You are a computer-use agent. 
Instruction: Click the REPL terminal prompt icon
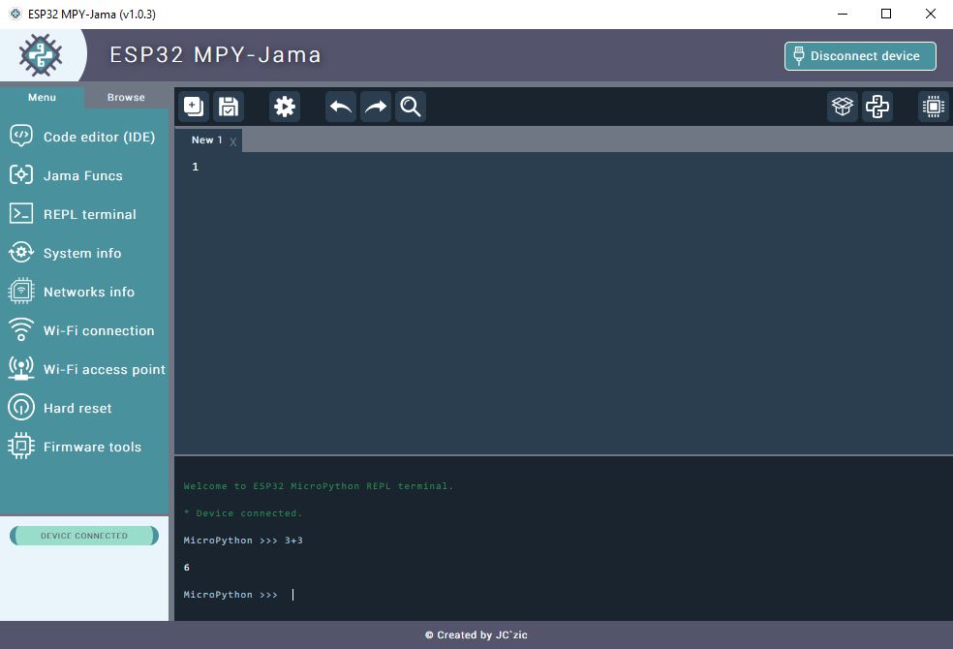point(21,213)
